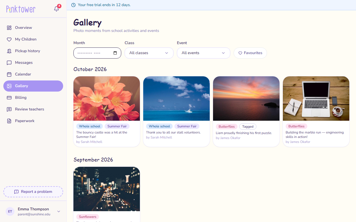Open the calendar picker in Month field
This screenshot has height=222, width=356.
click(115, 53)
